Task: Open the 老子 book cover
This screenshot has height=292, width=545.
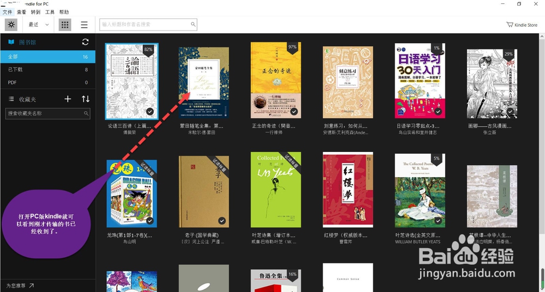Action: [x=204, y=192]
